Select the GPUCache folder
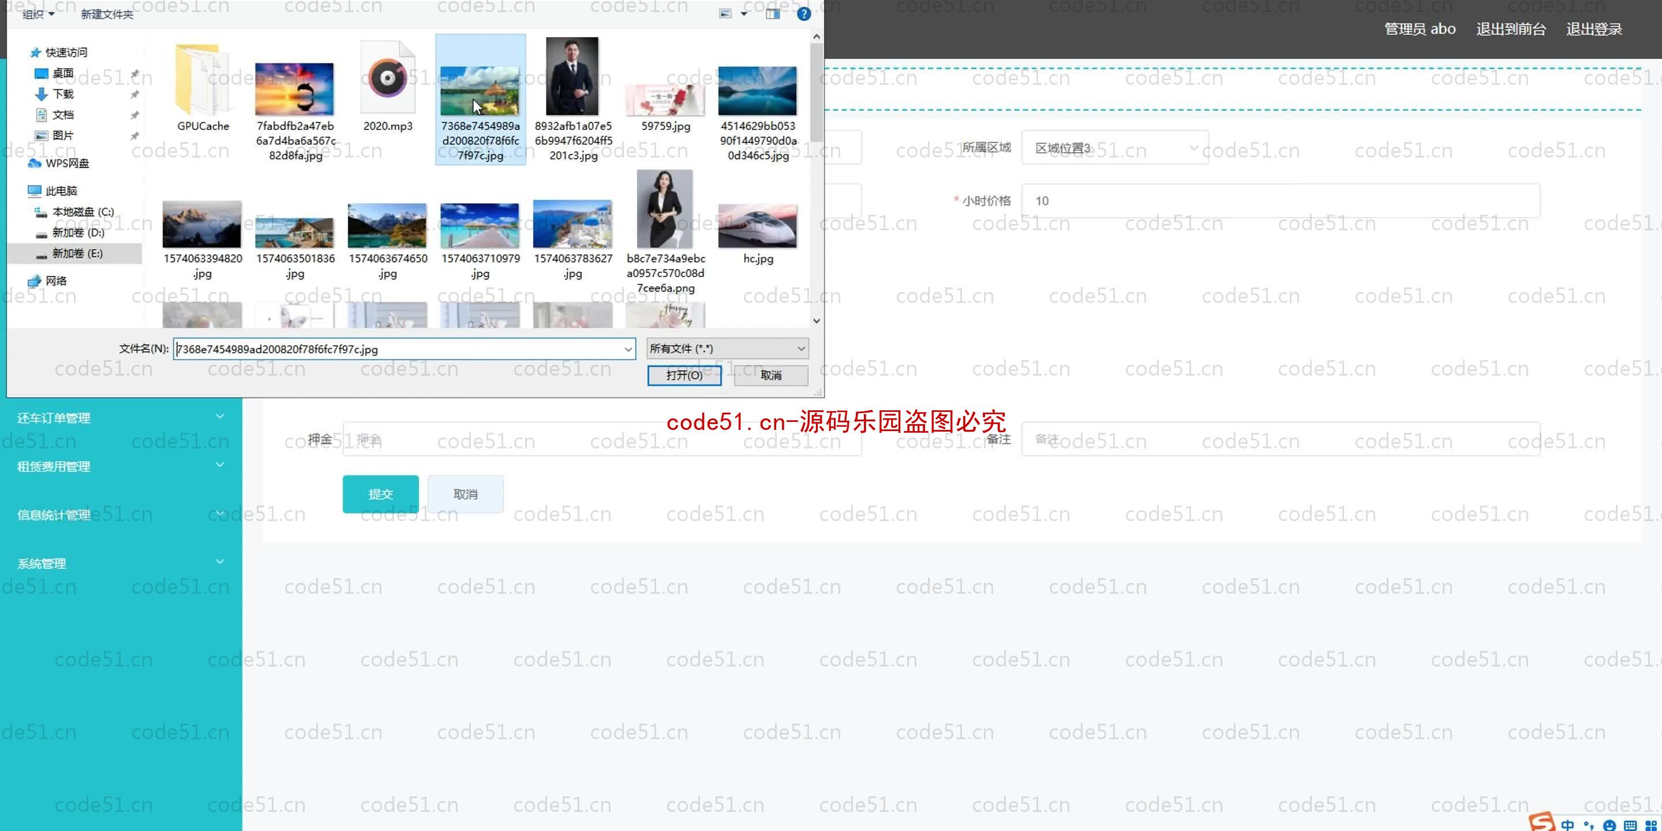Image resolution: width=1662 pixels, height=831 pixels. (x=203, y=87)
